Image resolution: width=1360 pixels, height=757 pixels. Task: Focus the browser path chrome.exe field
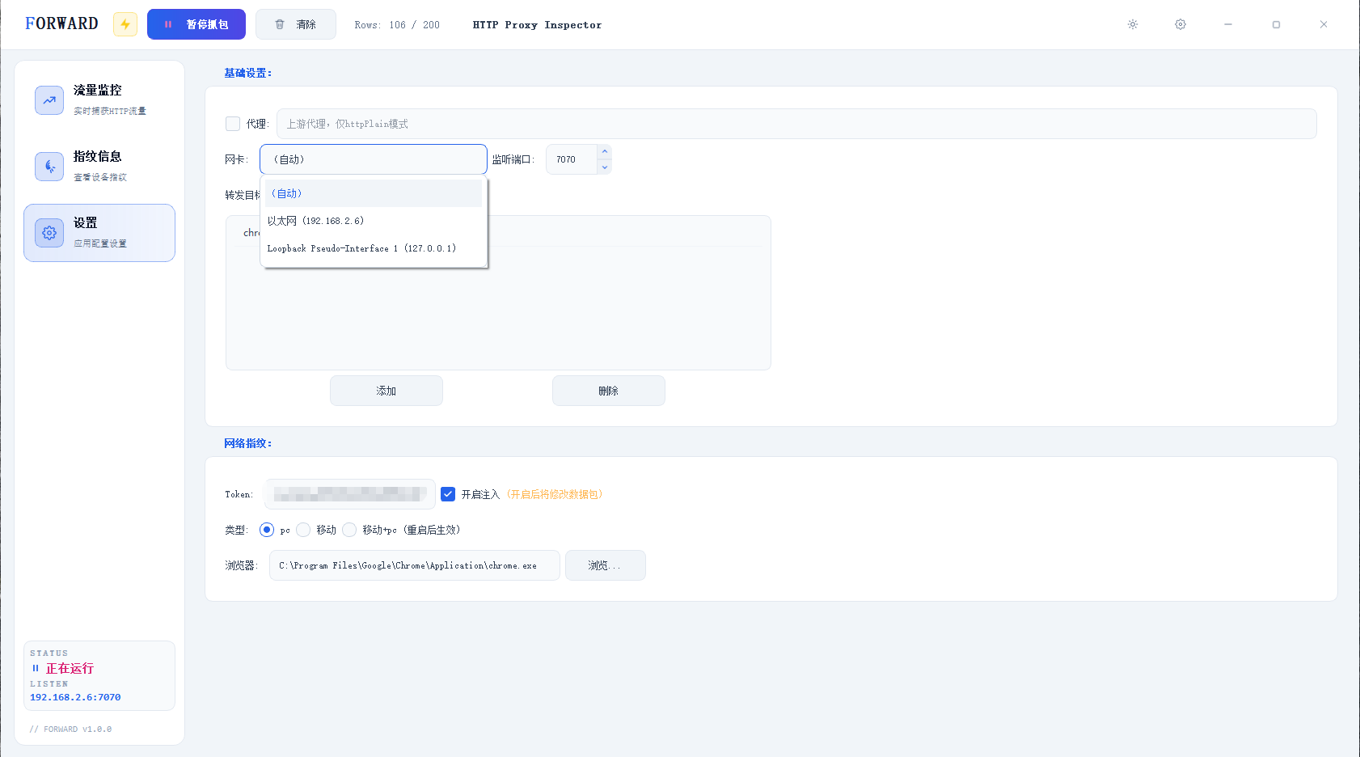(415, 565)
